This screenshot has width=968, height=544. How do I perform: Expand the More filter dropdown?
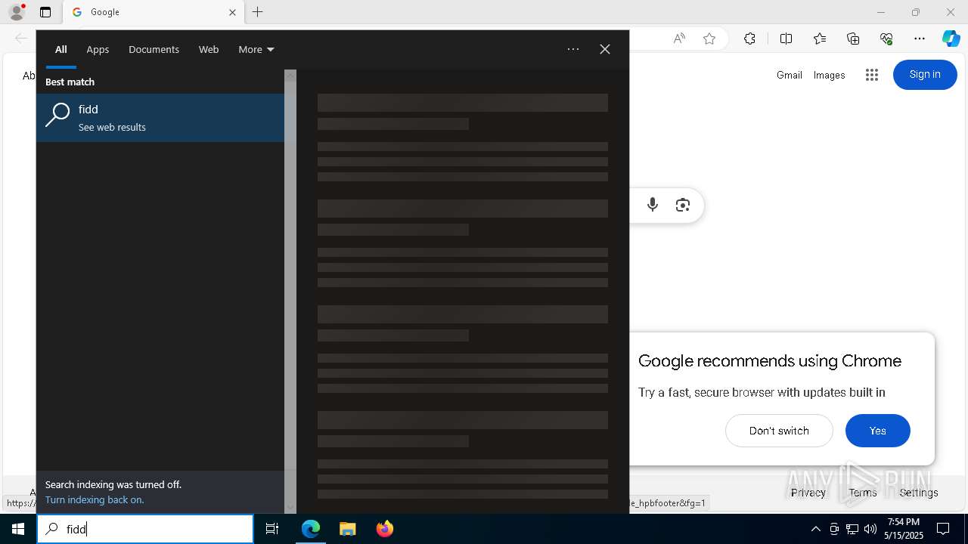[256, 50]
